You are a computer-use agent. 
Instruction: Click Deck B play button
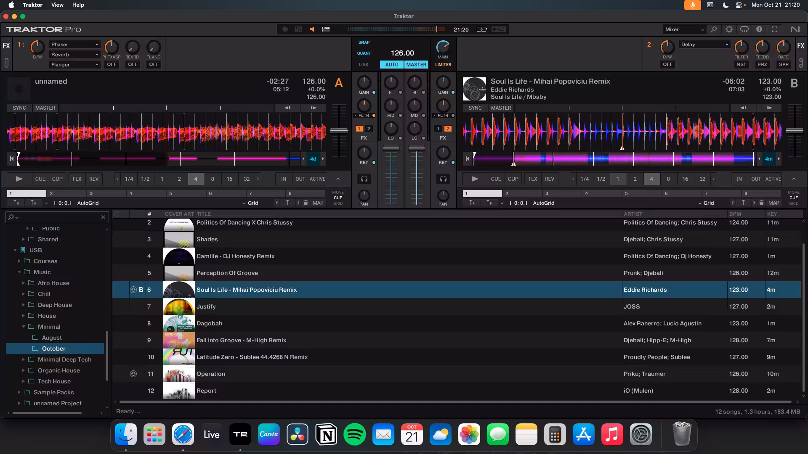[x=475, y=179]
